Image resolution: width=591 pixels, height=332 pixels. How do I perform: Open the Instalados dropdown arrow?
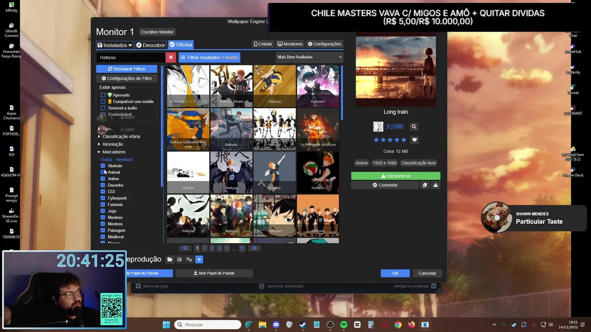coord(130,45)
